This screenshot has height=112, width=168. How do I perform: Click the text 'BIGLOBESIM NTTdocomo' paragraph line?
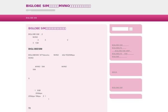point(52,55)
